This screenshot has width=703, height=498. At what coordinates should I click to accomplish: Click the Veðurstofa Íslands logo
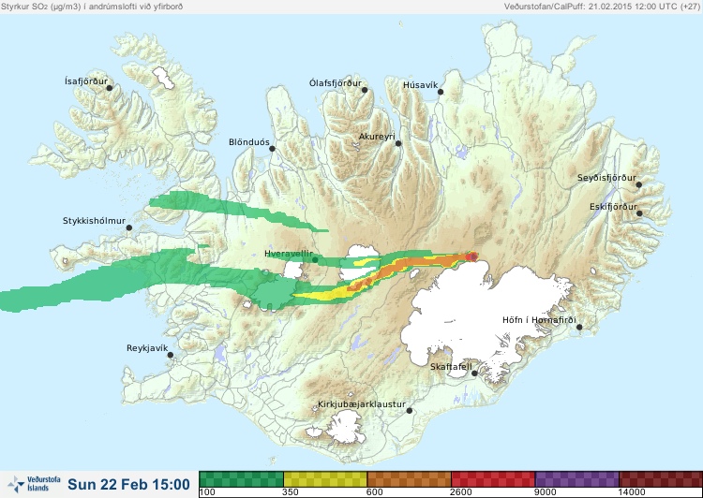pyautogui.click(x=34, y=484)
